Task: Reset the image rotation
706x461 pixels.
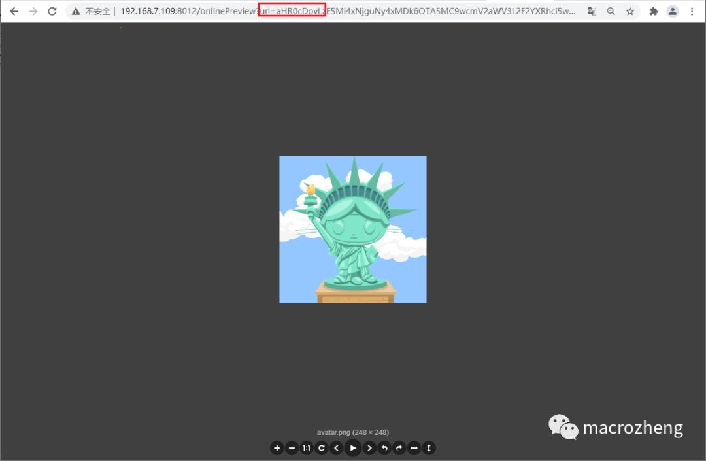Action: [321, 448]
